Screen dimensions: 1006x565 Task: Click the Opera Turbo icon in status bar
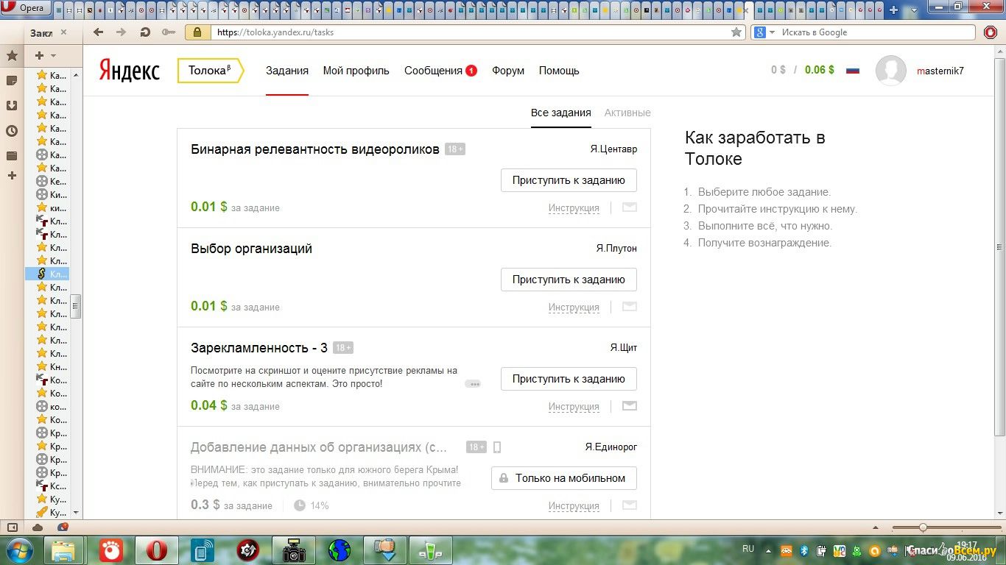(63, 527)
